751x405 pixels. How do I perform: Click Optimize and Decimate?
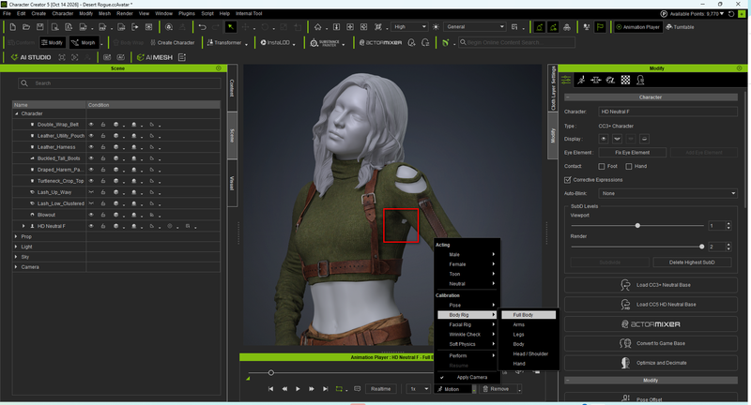651,363
